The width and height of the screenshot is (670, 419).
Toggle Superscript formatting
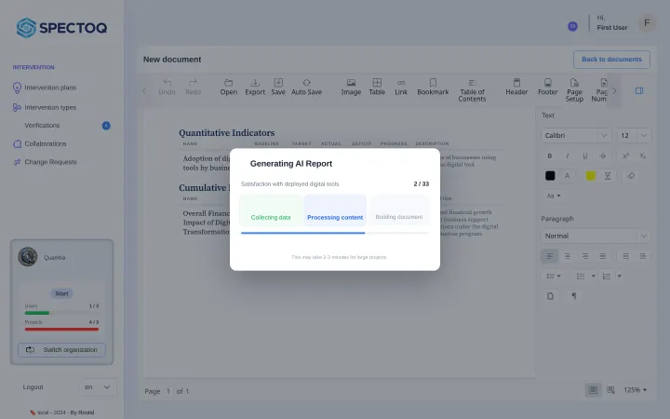[x=625, y=155]
